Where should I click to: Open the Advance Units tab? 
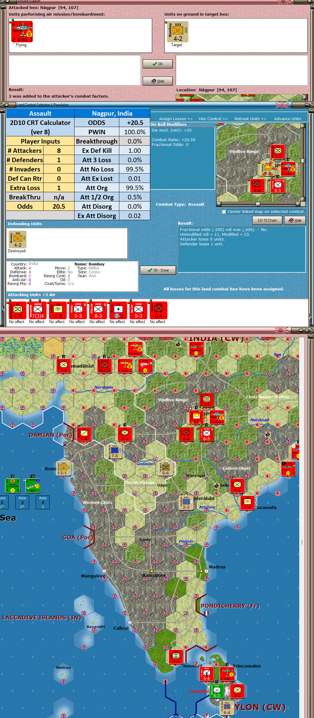(x=287, y=119)
